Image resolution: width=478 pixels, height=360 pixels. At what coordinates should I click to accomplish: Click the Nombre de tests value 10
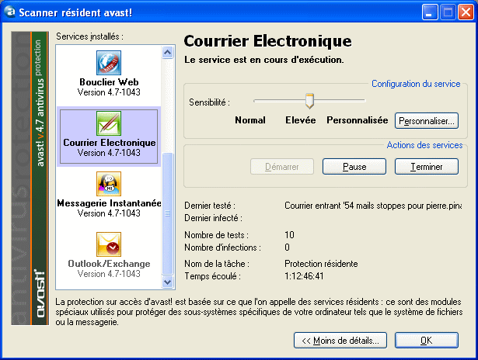coord(289,235)
